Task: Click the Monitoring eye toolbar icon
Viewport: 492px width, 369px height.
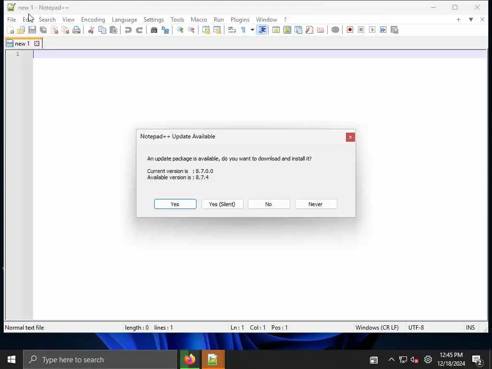Action: click(x=335, y=30)
